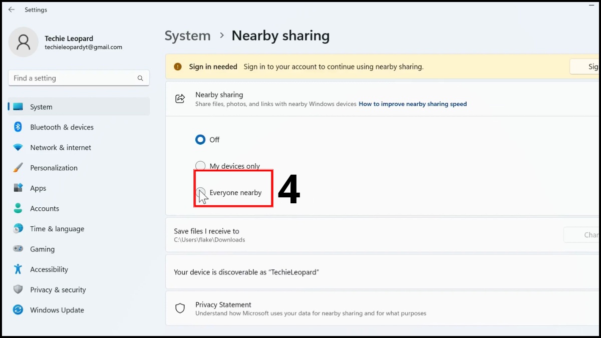Screen dimensions: 601x338
Task: Open Personalization via the paintbrush icon
Action: point(18,168)
